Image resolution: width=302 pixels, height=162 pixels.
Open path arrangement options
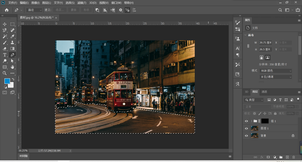coord(113,10)
